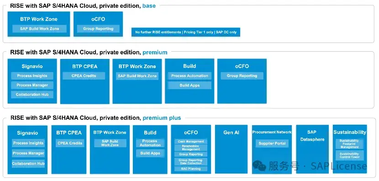This screenshot has width=379, height=181.
Task: Click Group Reporting Data Collection item
Action: [x=191, y=162]
